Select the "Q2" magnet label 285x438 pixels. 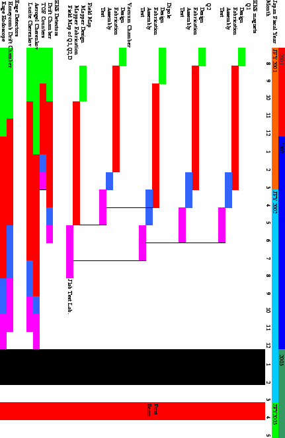(x=208, y=7)
